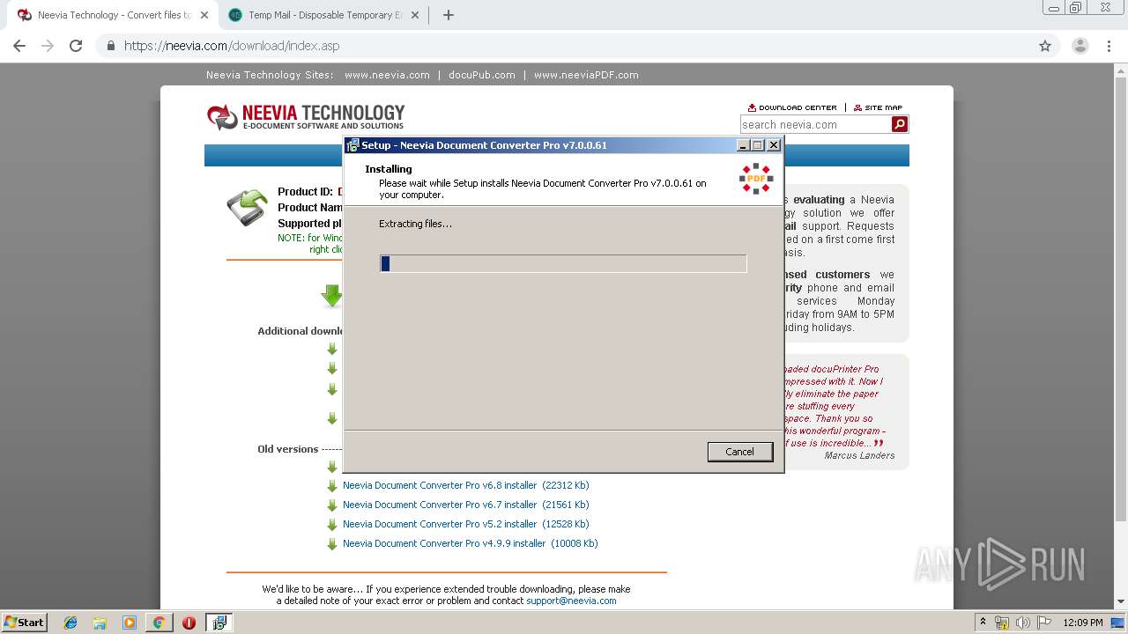1128x634 pixels.
Task: Go back in the browser
Action: pos(19,46)
